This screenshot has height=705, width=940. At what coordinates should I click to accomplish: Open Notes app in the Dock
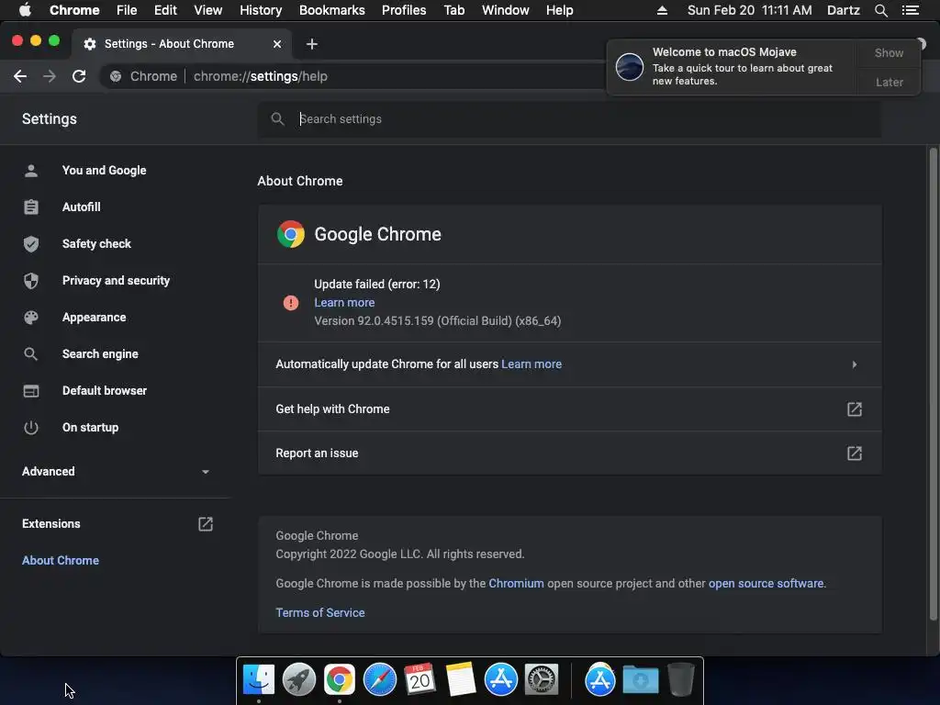(461, 679)
